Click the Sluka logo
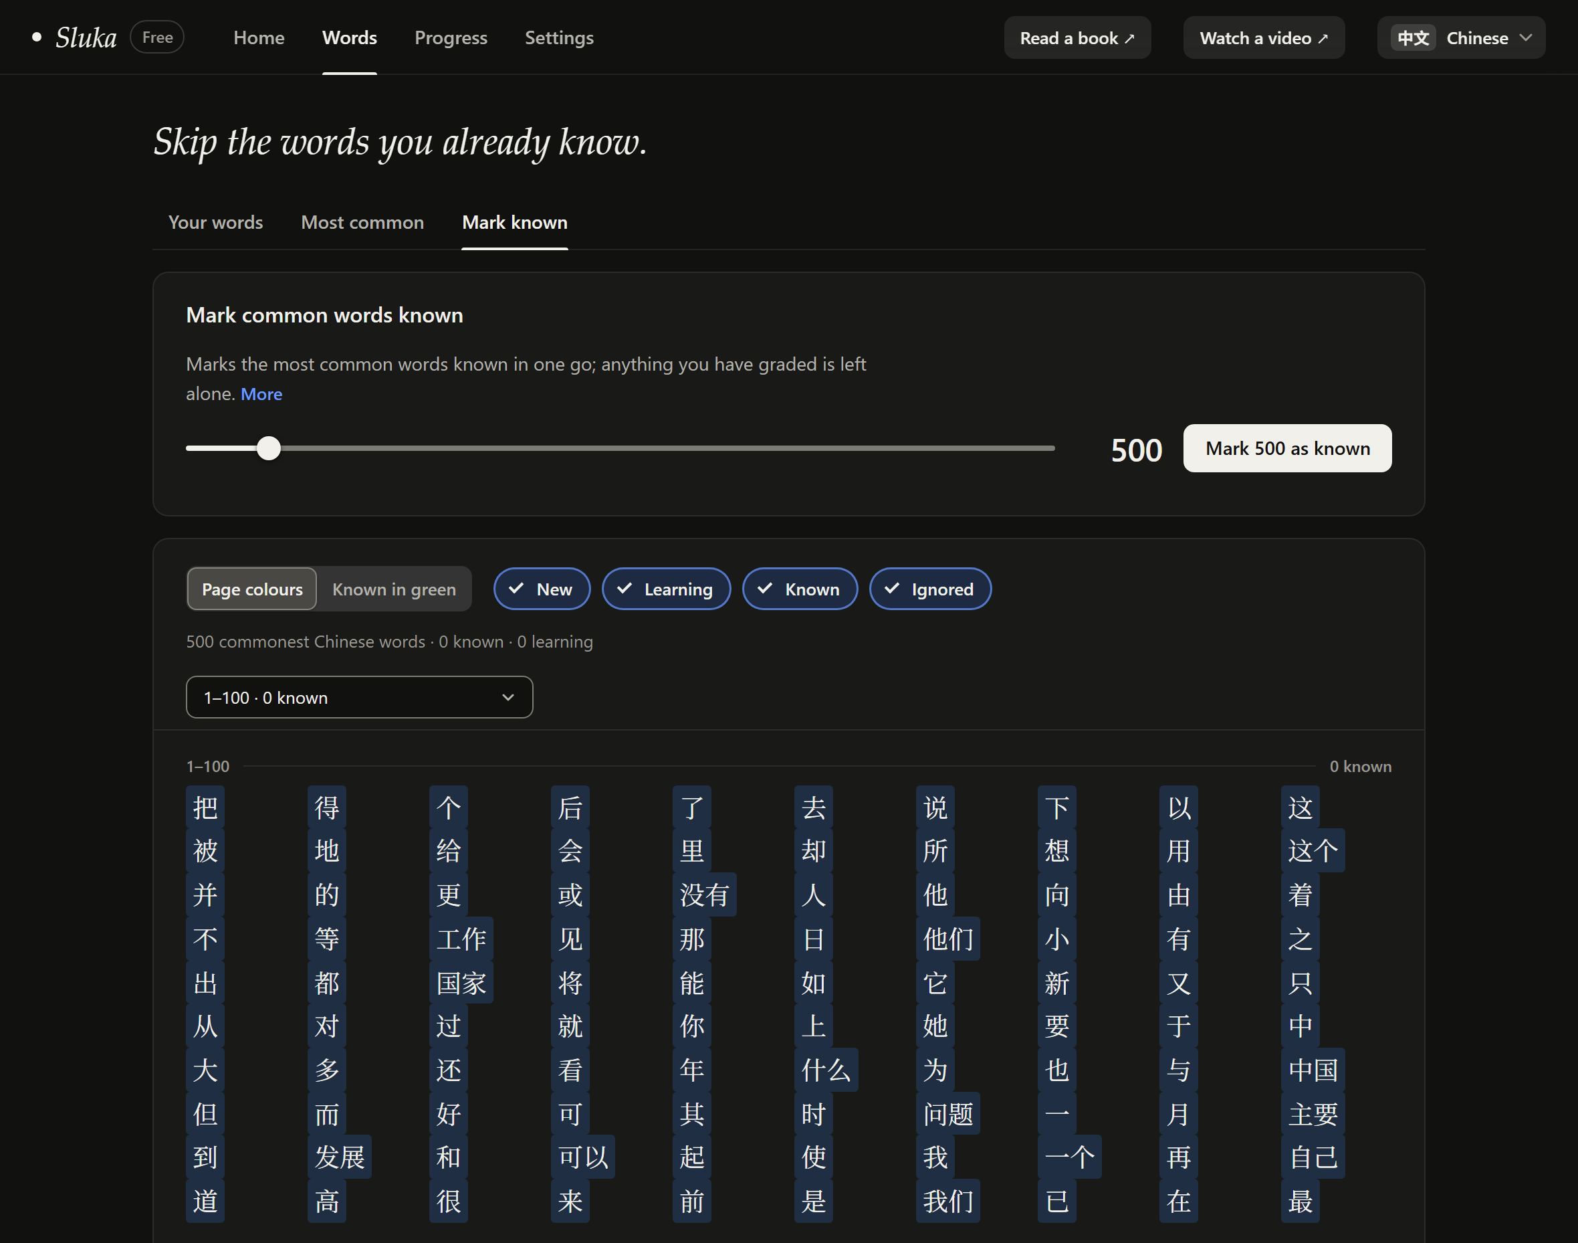The width and height of the screenshot is (1578, 1243). pyautogui.click(x=86, y=38)
